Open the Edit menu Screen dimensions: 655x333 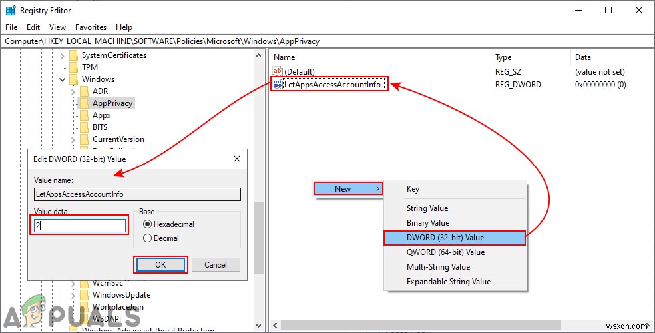click(x=33, y=27)
